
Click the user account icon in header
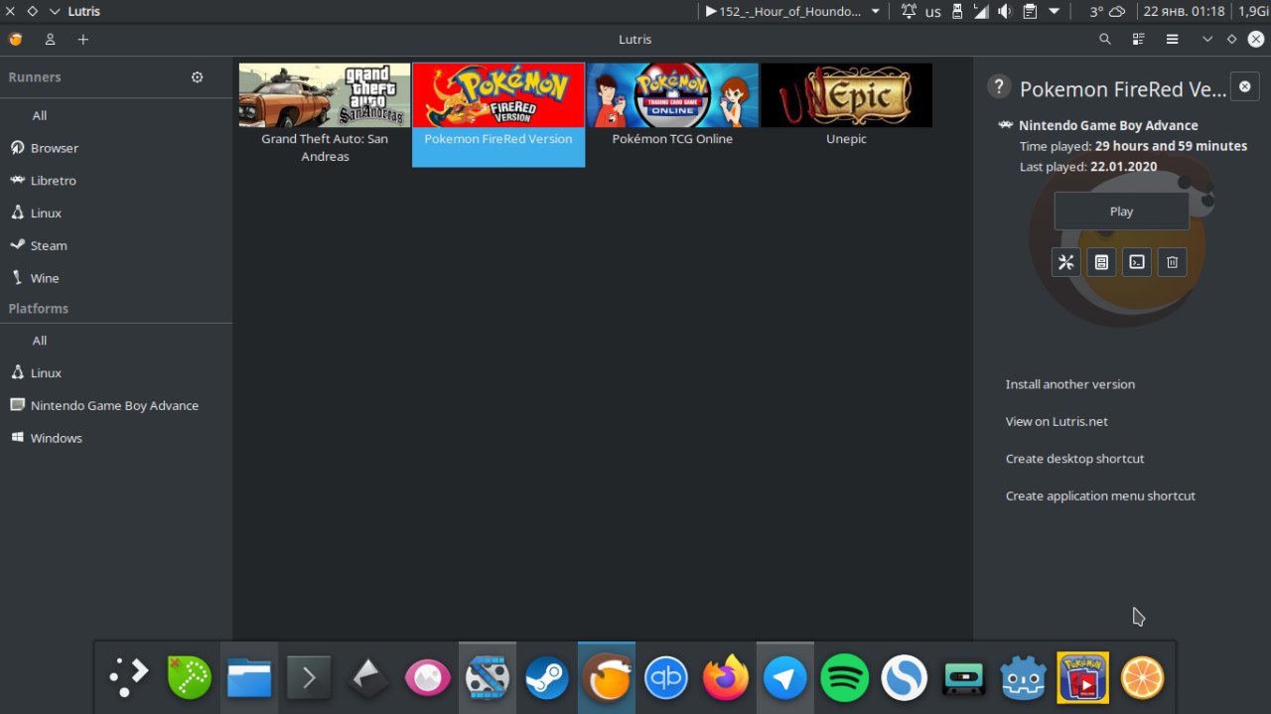coord(50,40)
